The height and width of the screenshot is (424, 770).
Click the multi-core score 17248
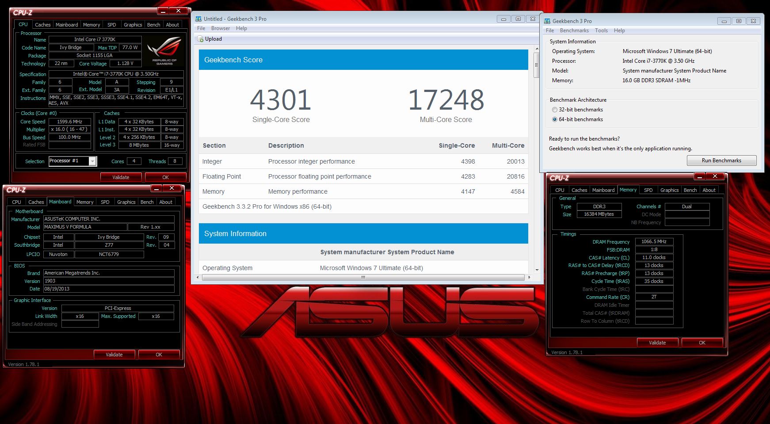[x=446, y=100]
